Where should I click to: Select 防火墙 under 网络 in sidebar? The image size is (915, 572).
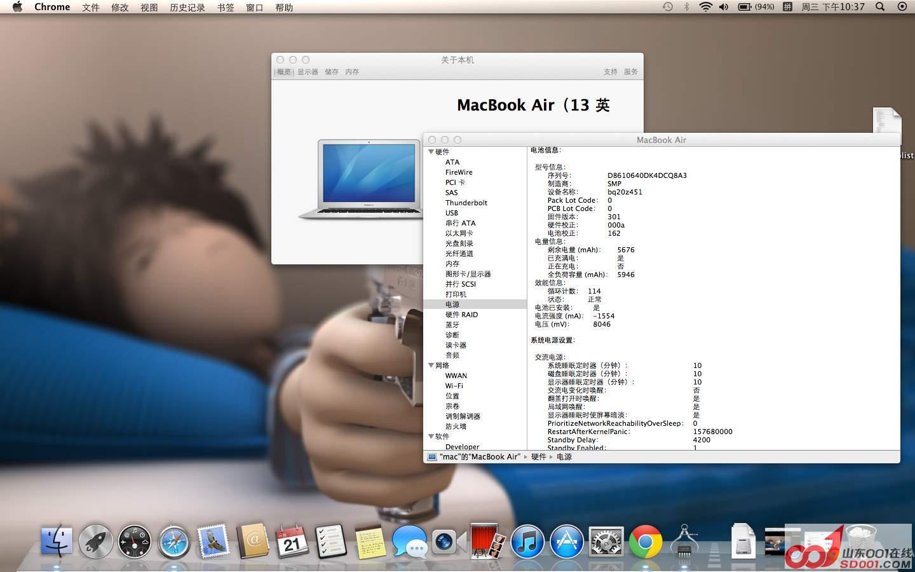(456, 426)
